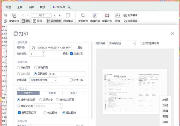Increase print copies with up arrow
180x126 pixels.
pyautogui.click(x=43, y=53)
